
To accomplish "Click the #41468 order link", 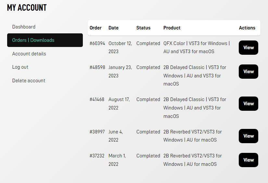I will [x=97, y=99].
